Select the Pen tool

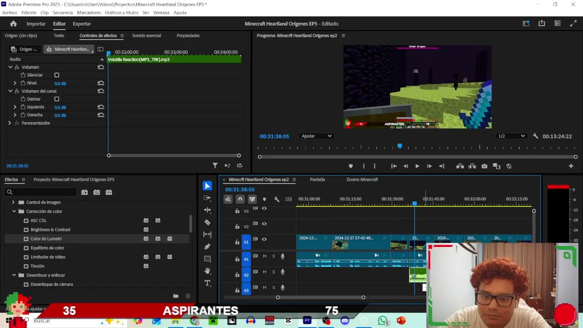coord(207,246)
